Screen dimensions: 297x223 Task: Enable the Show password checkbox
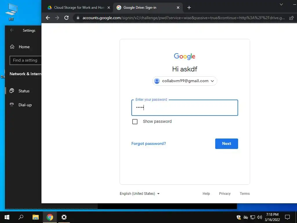click(x=135, y=122)
